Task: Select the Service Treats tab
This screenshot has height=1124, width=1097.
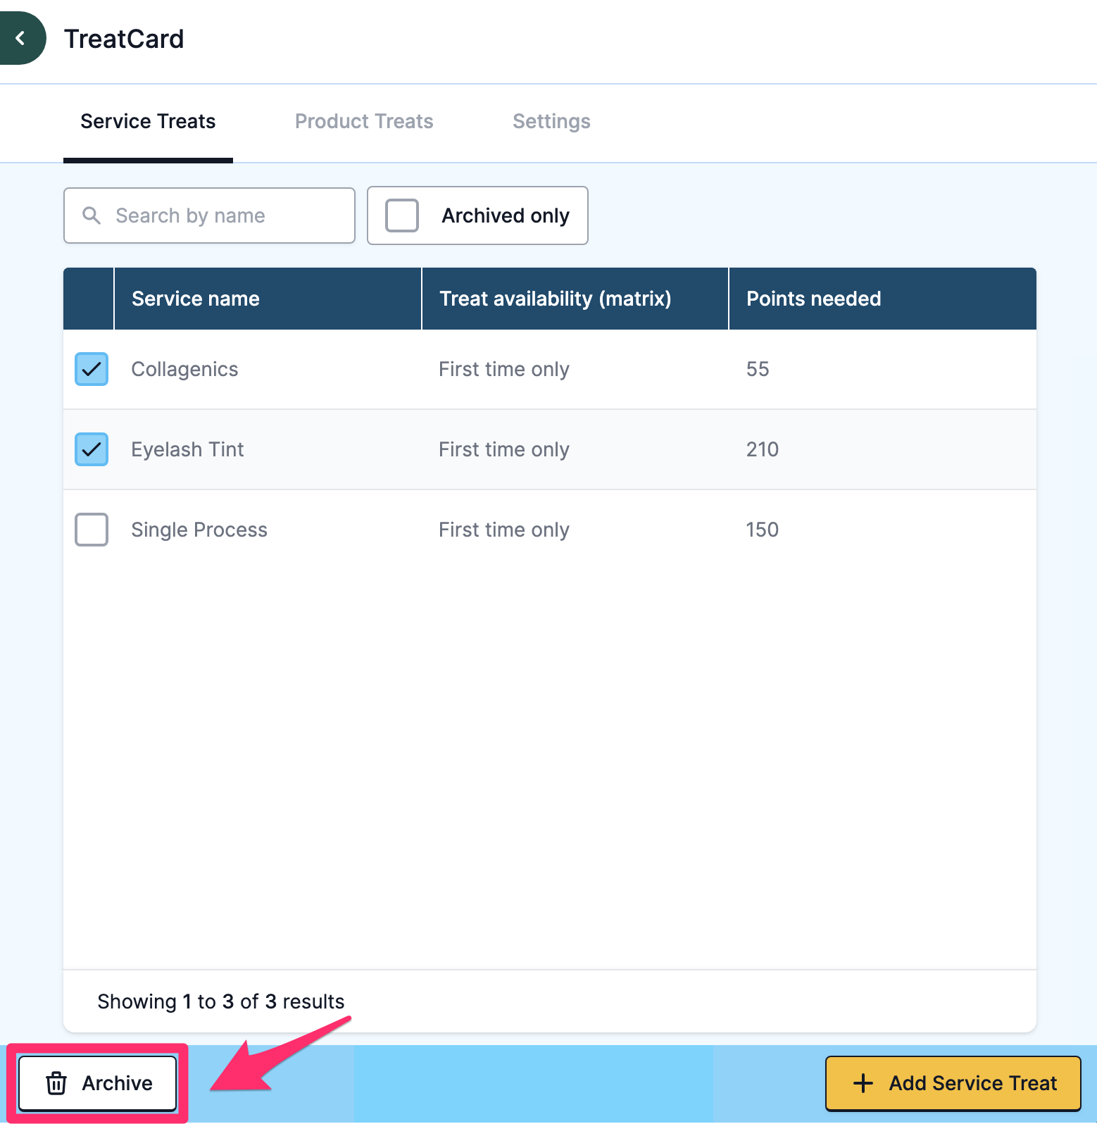Action: pyautogui.click(x=148, y=121)
